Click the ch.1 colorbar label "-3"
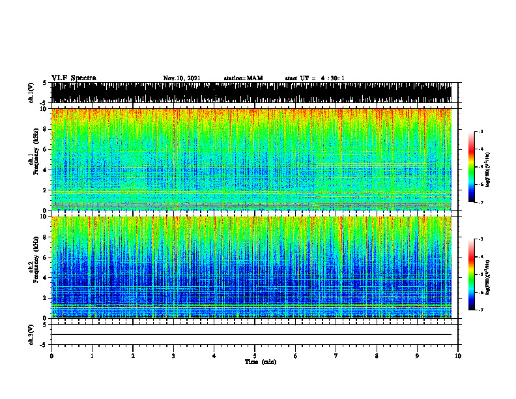 click(x=480, y=131)
